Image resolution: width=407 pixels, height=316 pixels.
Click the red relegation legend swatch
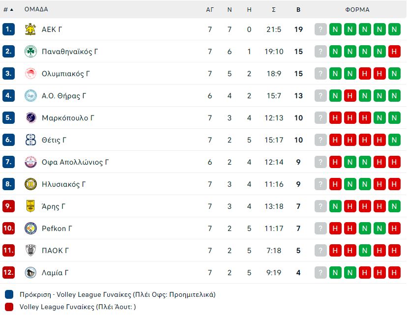(x=9, y=307)
